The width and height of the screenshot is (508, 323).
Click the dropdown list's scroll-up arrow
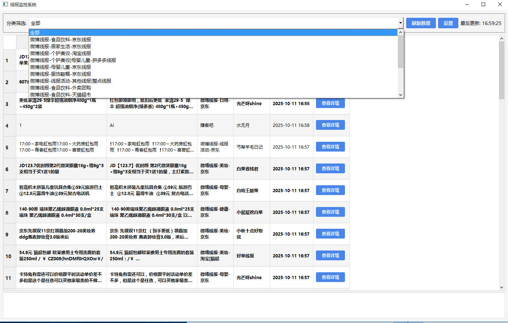click(x=400, y=32)
